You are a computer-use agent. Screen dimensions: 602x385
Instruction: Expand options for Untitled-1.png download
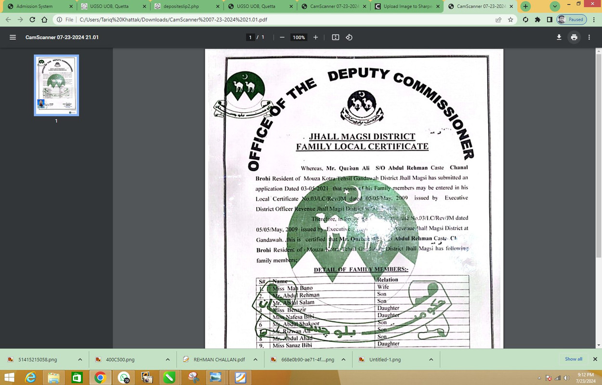[431, 359]
